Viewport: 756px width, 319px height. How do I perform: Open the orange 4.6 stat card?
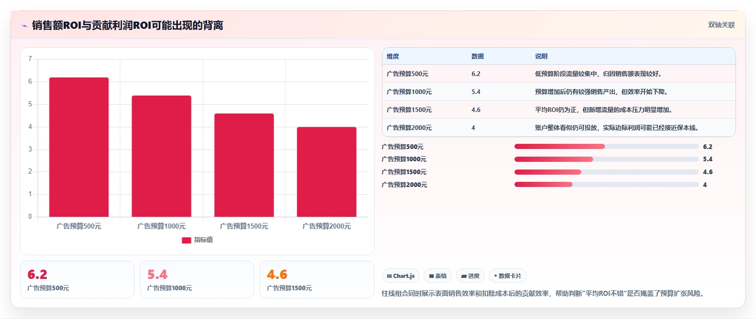point(317,279)
